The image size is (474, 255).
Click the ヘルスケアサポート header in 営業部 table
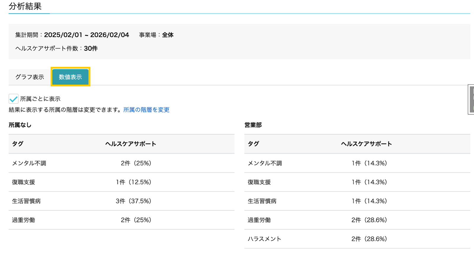click(366, 144)
